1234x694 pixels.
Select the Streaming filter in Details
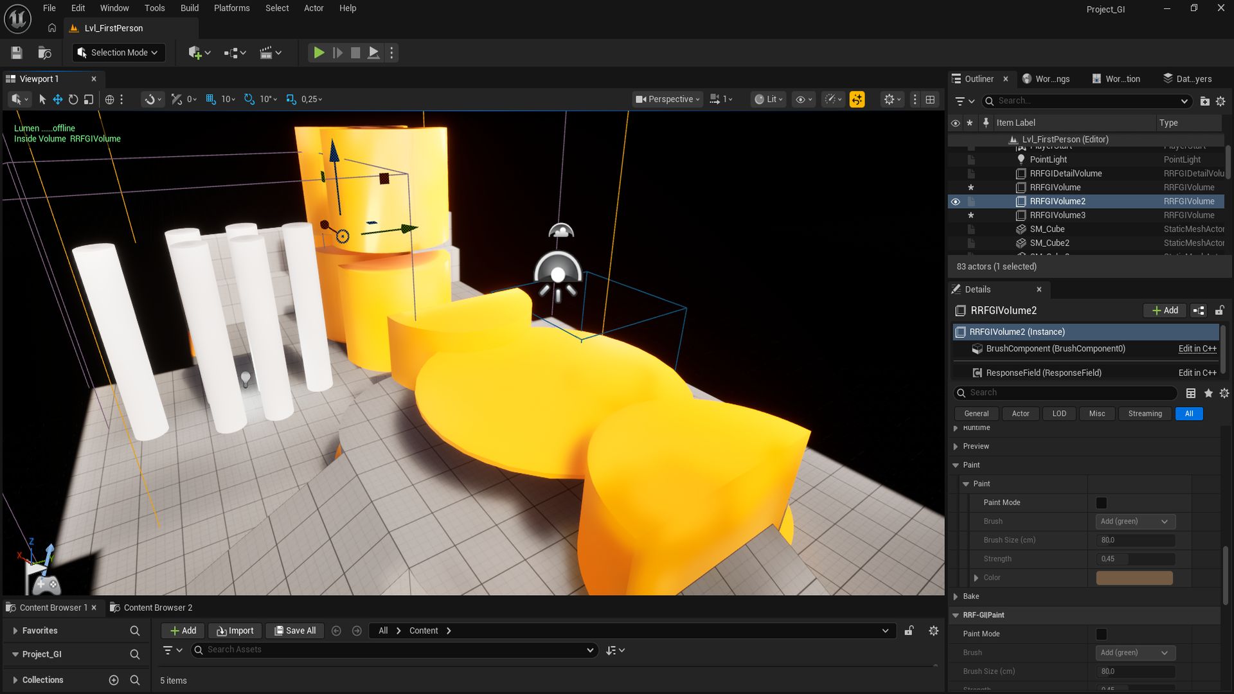pos(1145,414)
